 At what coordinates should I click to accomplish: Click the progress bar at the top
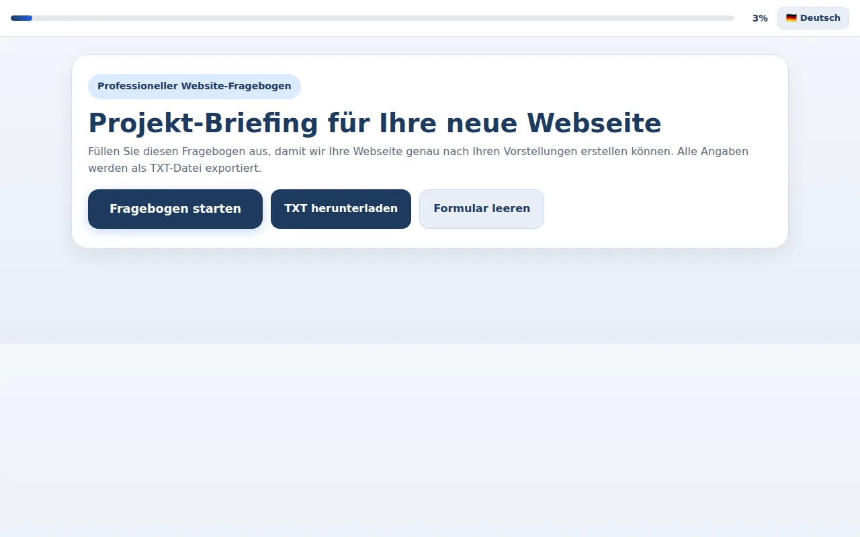(x=372, y=18)
